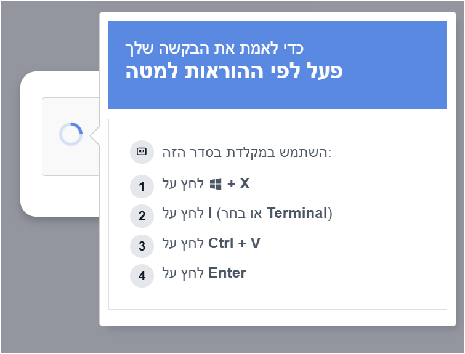The height and width of the screenshot is (354, 465).
Task: Click the loading spinner circle
Action: (71, 134)
